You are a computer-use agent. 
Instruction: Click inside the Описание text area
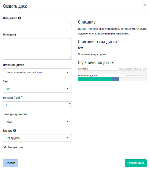[x=37, y=49]
